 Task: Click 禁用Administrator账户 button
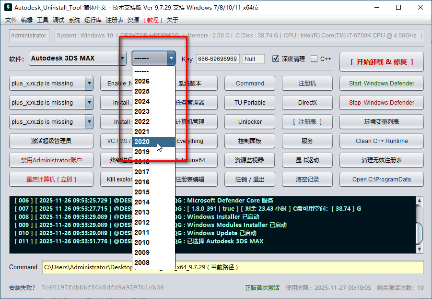tap(51, 160)
